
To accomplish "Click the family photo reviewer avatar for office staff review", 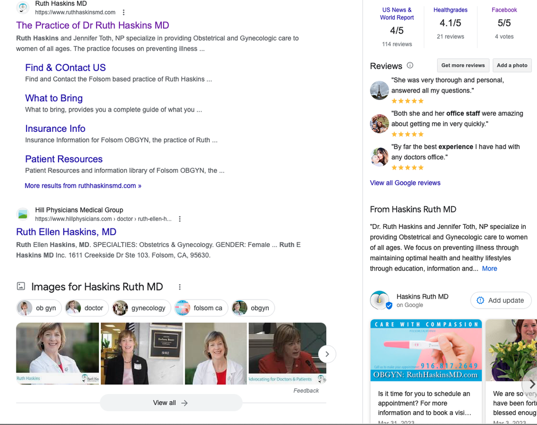I will (379, 124).
